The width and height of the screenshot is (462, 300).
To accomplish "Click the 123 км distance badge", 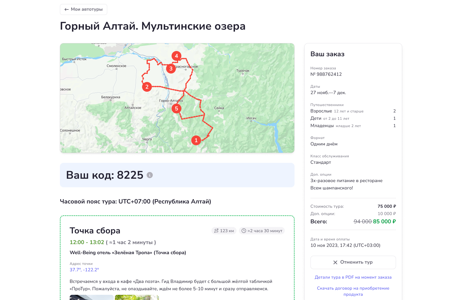I will point(224,231).
